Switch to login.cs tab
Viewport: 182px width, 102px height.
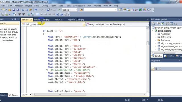tap(59, 20)
